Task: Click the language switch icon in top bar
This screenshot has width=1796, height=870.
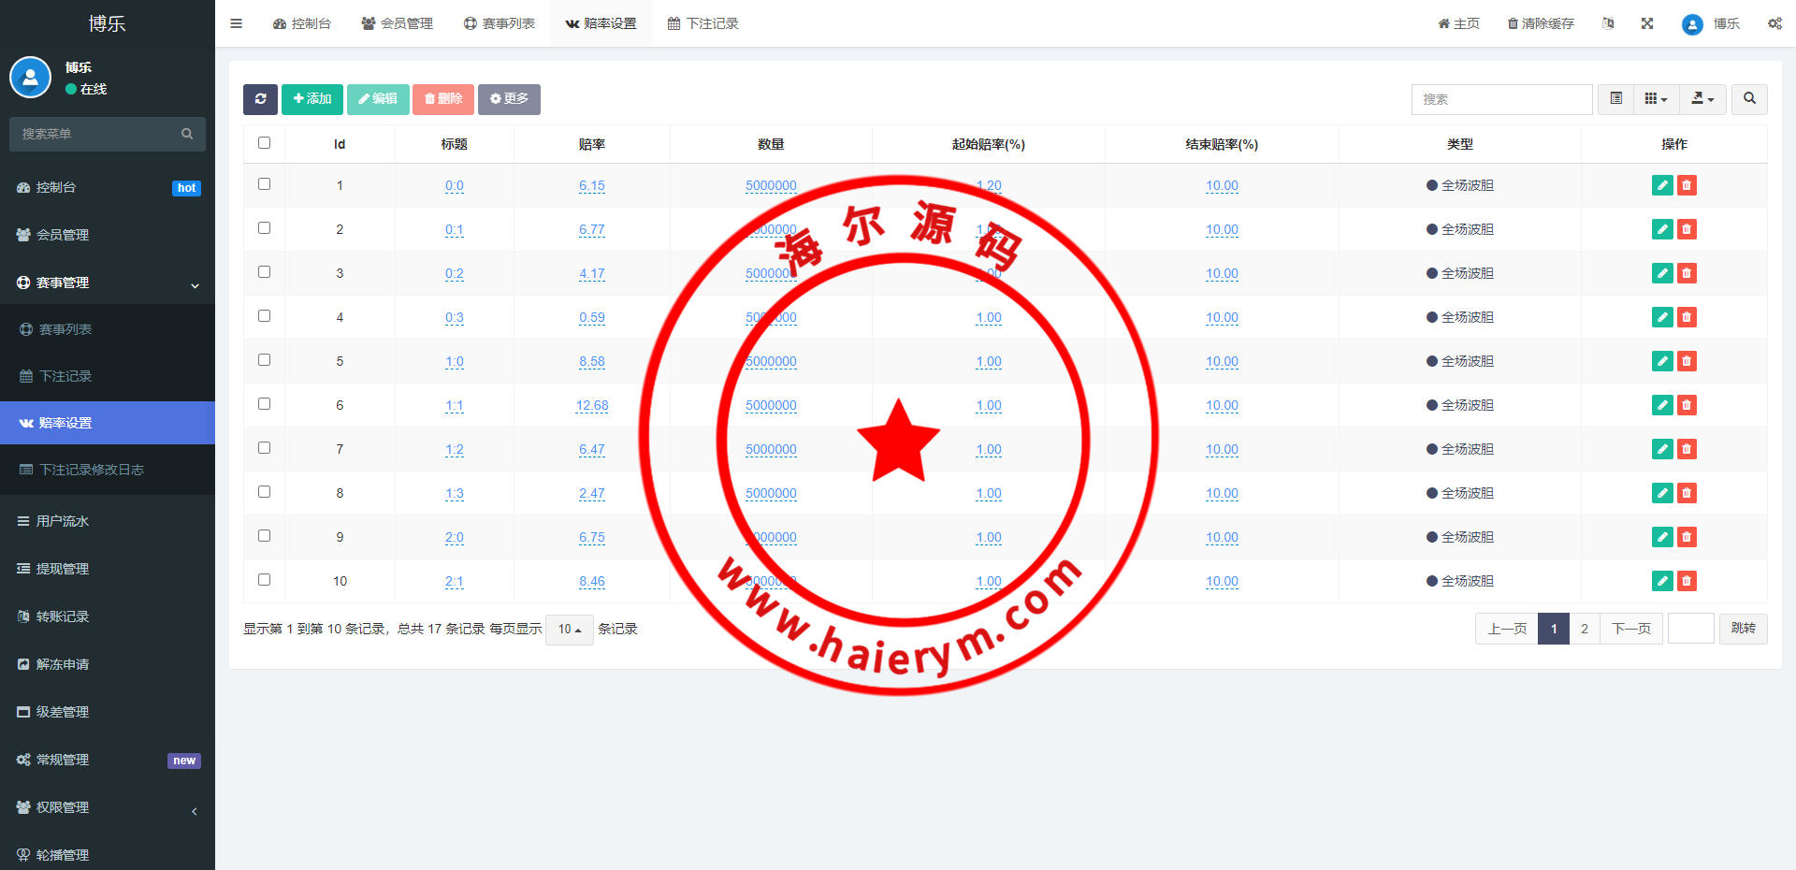Action: coord(1608,23)
